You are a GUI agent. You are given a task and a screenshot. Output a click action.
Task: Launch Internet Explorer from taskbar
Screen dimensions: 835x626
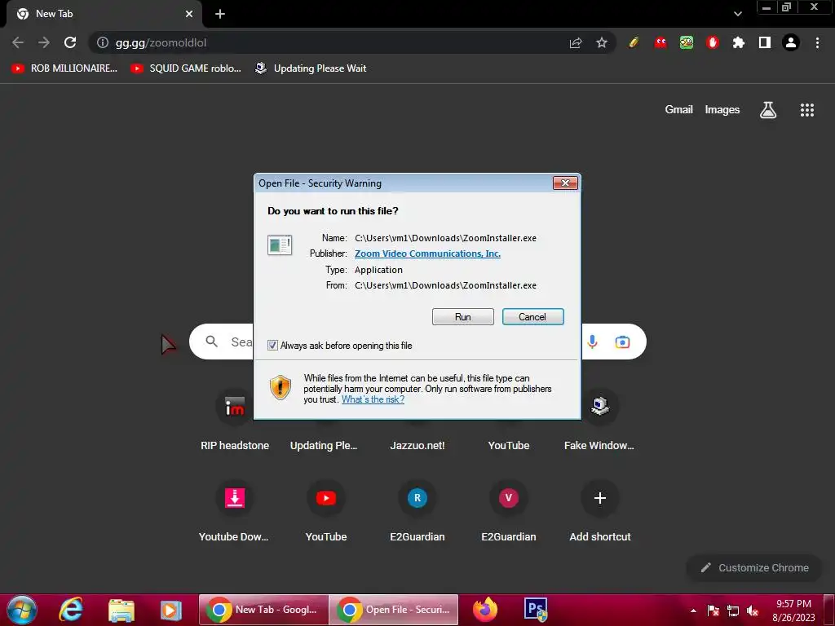click(x=71, y=610)
